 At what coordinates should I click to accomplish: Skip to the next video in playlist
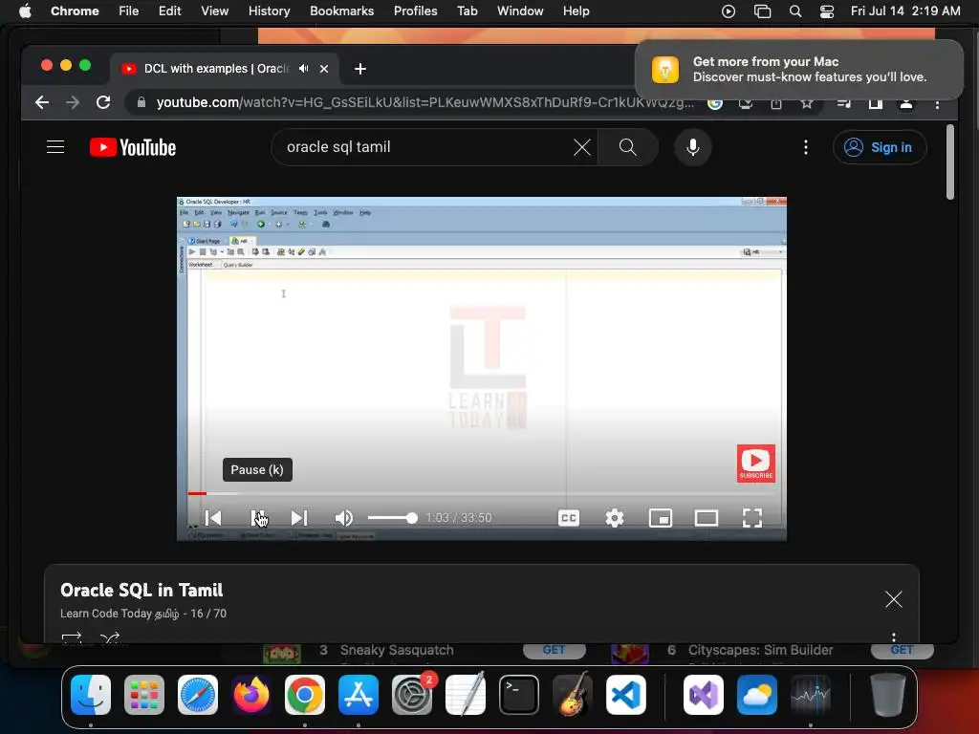coord(299,517)
